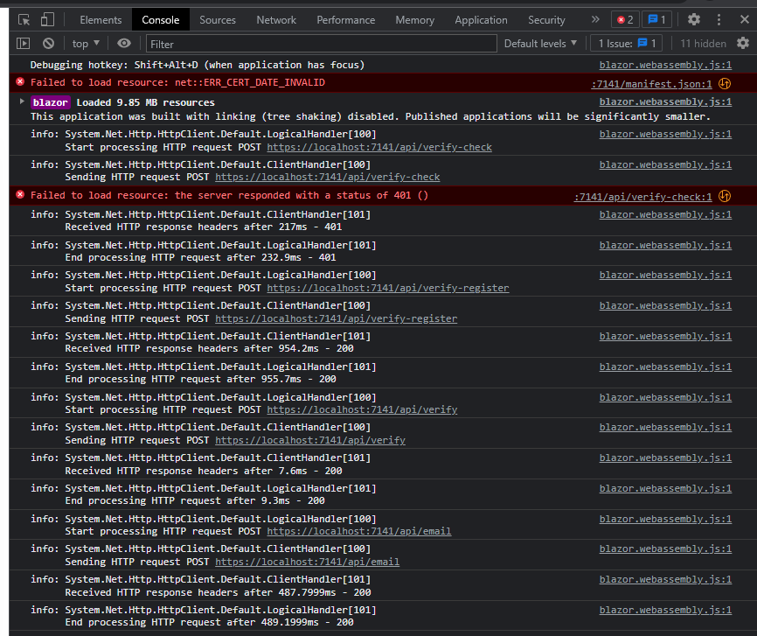Open the Security tab
The height and width of the screenshot is (636, 757).
click(x=546, y=20)
